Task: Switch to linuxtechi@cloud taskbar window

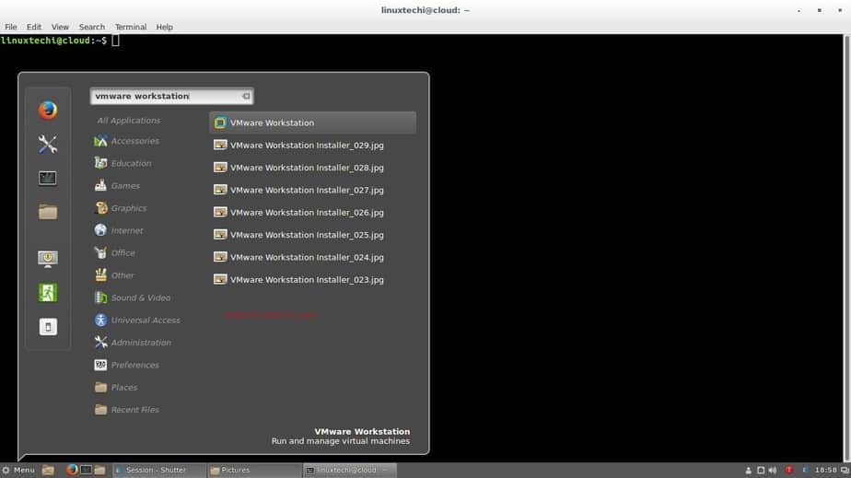Action: (x=348, y=470)
